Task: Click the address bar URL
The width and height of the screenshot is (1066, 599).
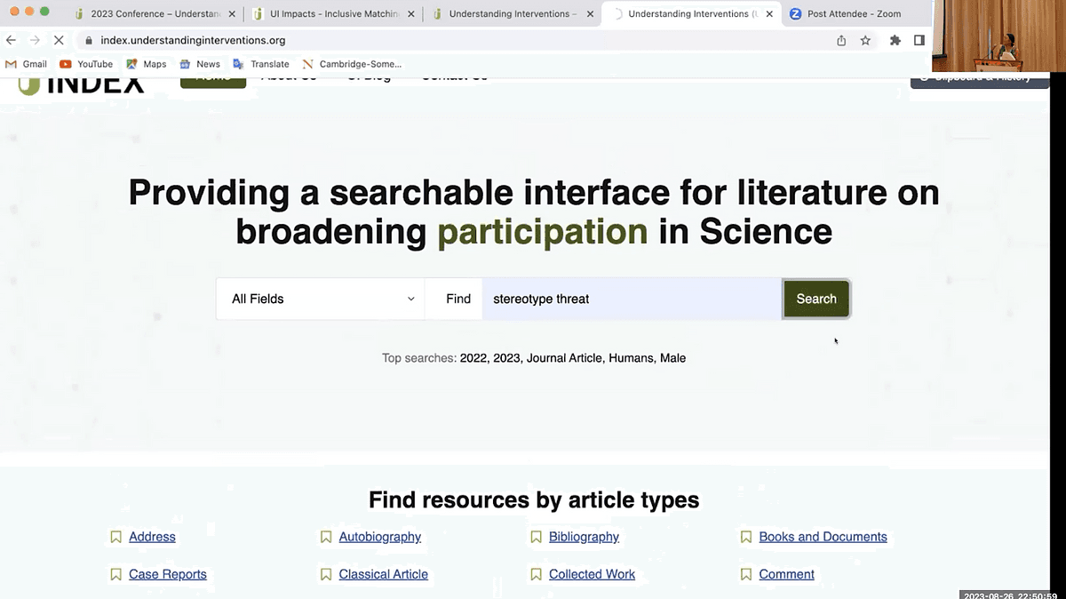Action: (x=193, y=40)
